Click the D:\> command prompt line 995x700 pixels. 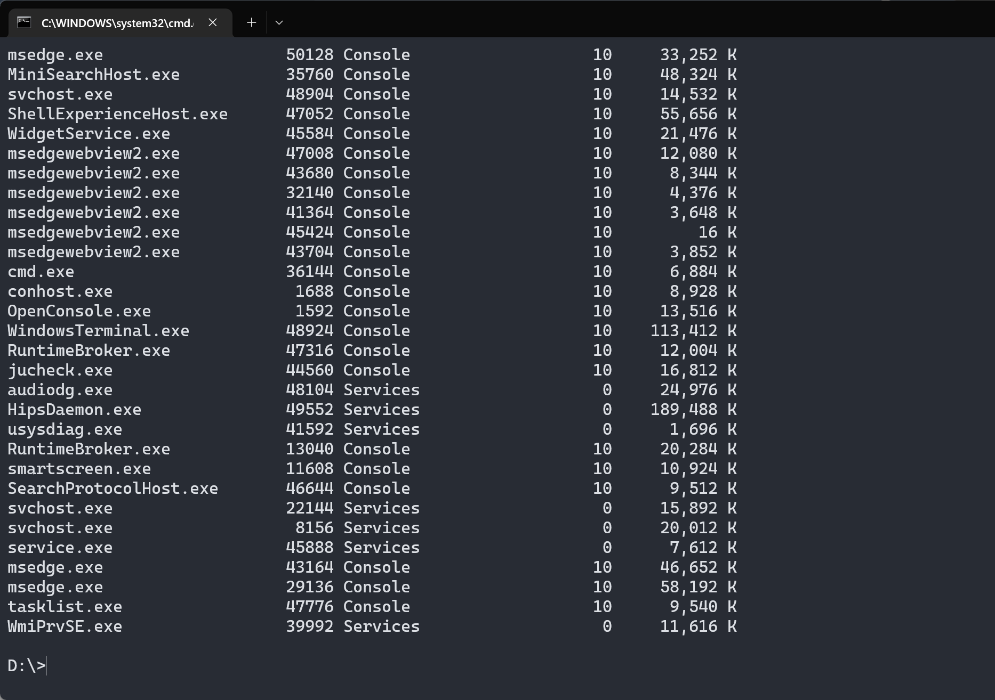pos(27,666)
